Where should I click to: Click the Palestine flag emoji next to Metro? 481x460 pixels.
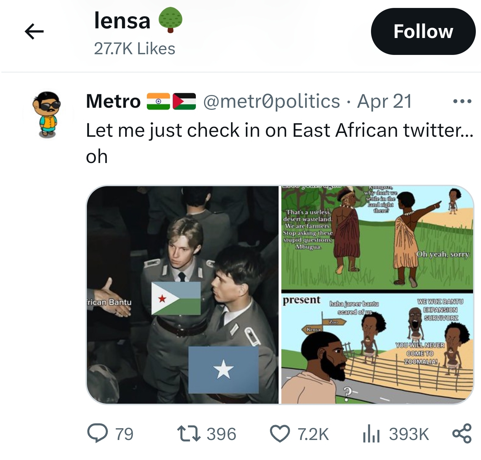pyautogui.click(x=184, y=102)
